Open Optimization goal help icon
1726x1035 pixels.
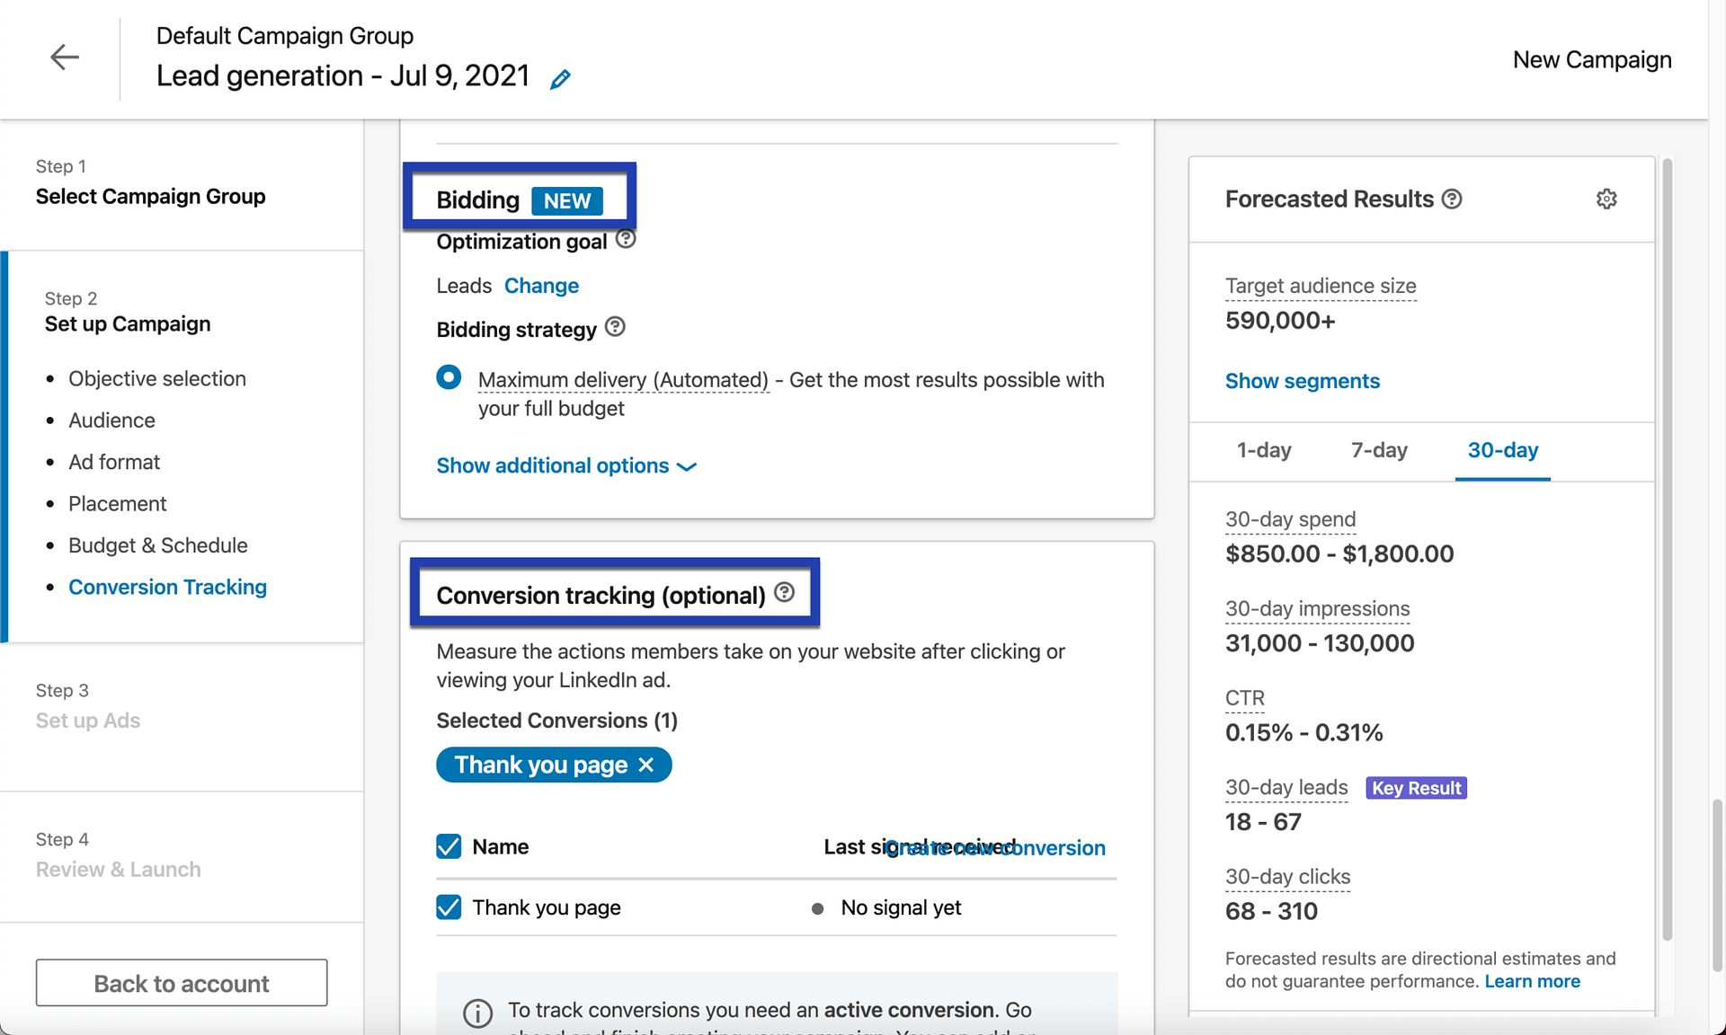(626, 239)
